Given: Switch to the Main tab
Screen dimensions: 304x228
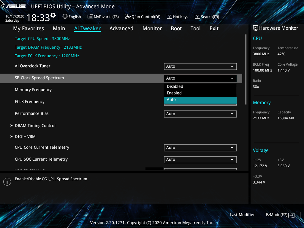Looking at the screenshot, I should tap(59, 28).
